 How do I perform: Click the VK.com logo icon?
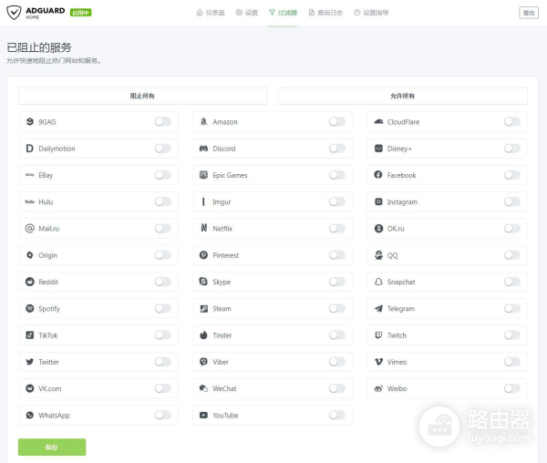coord(30,388)
